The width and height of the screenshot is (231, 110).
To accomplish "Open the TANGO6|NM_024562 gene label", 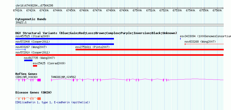I will coord(64,77).
